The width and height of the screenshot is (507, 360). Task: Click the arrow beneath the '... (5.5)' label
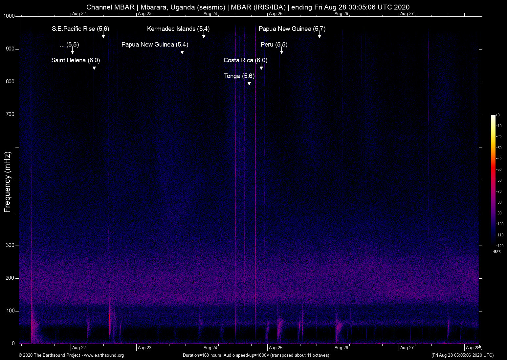point(73,51)
